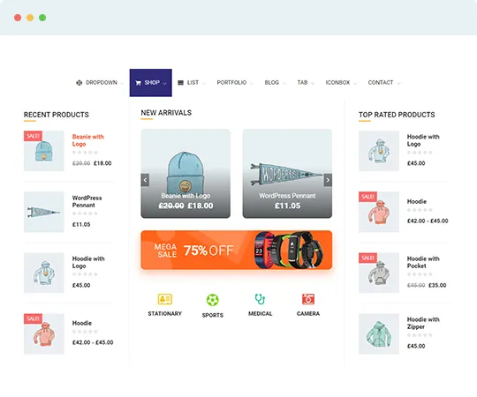Open the Contact menu dropdown arrow
The width and height of the screenshot is (477, 397).
[x=398, y=84]
